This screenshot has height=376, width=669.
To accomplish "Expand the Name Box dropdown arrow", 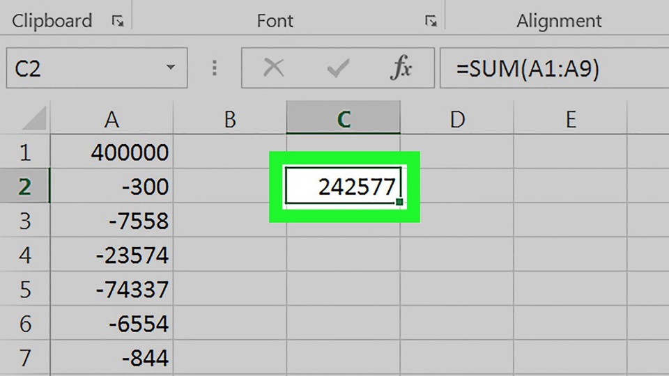I will tap(171, 68).
